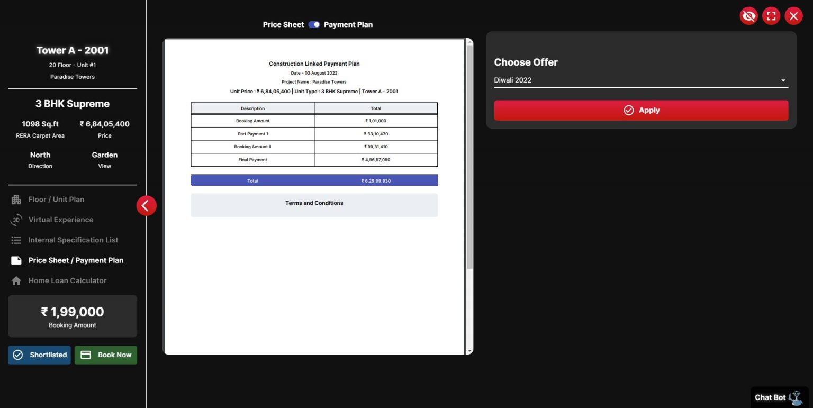
Task: Click the 3D Virtual Experience icon
Action: point(16,220)
